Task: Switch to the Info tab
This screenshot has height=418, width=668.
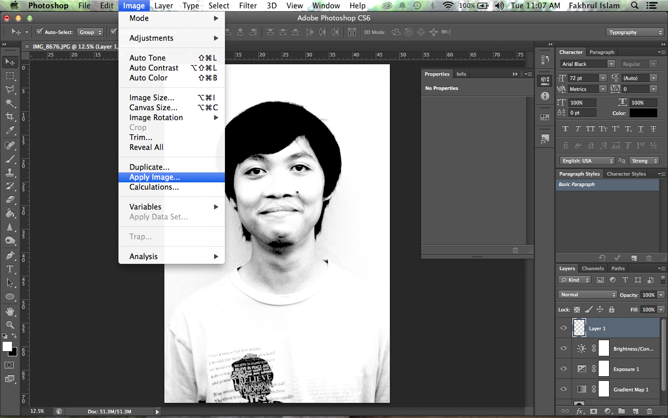Action: [461, 74]
